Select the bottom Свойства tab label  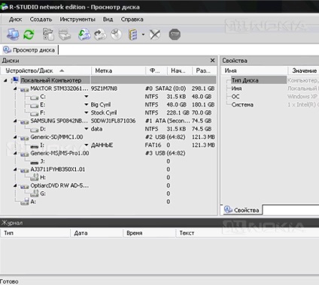(x=246, y=210)
